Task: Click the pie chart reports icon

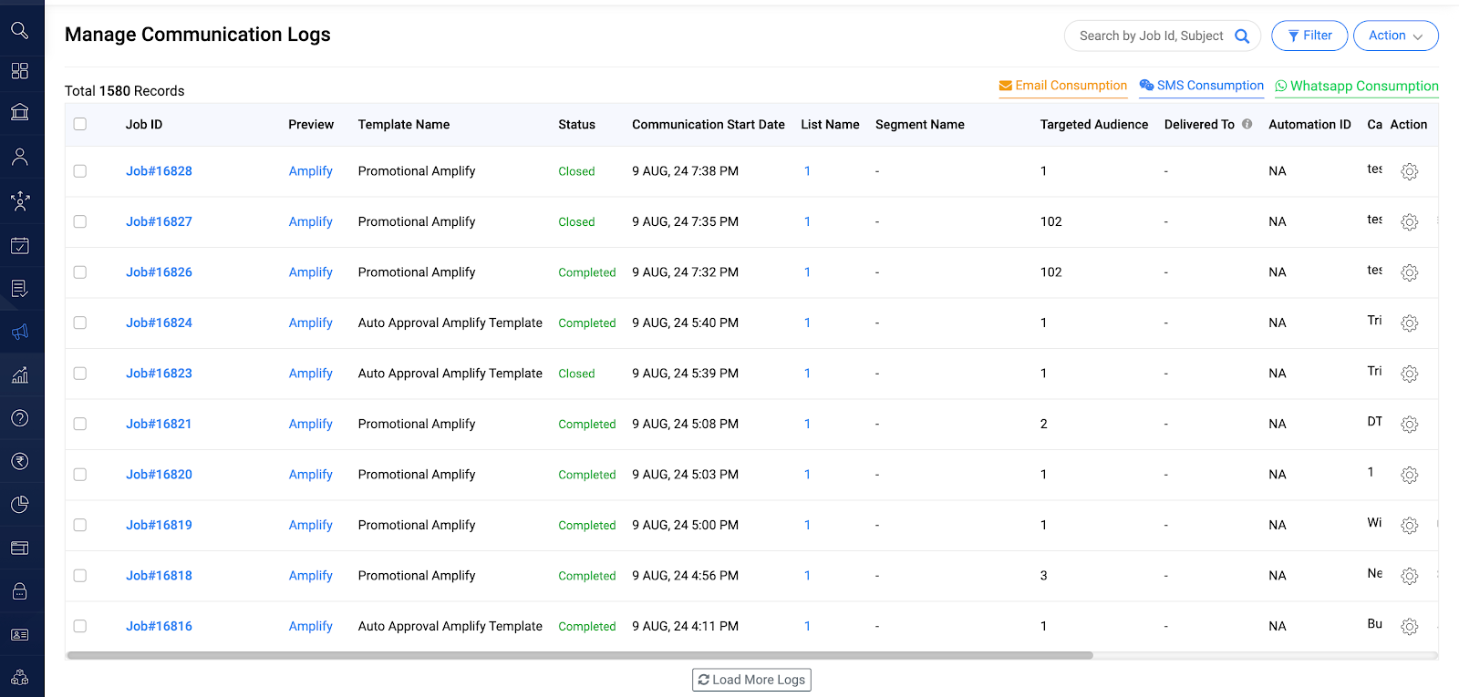Action: coord(20,505)
